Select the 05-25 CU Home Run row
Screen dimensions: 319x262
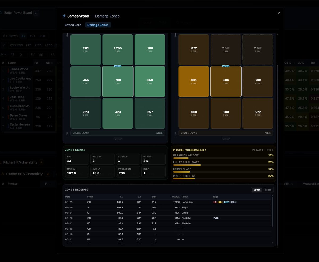pos(168,202)
